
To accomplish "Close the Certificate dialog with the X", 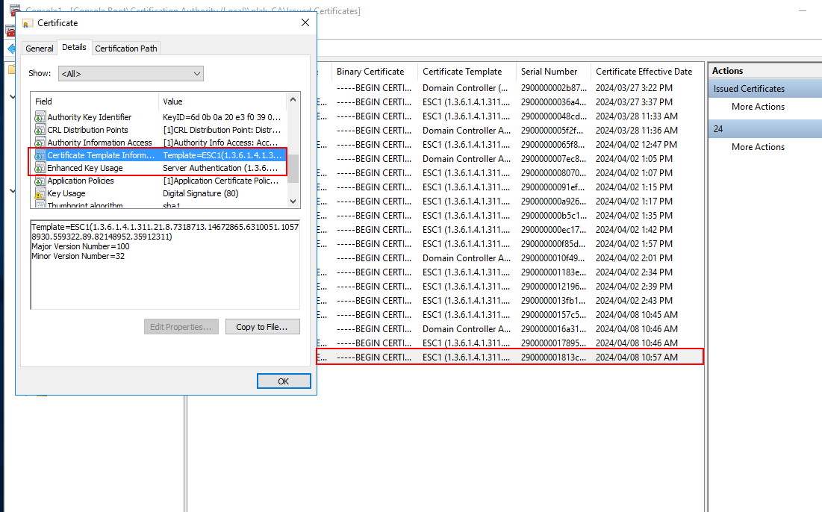I will (305, 23).
